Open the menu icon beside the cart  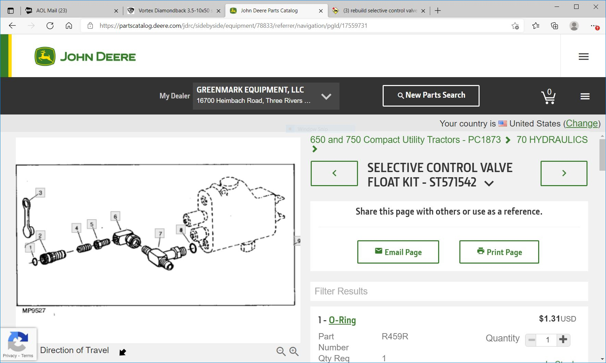tap(585, 96)
